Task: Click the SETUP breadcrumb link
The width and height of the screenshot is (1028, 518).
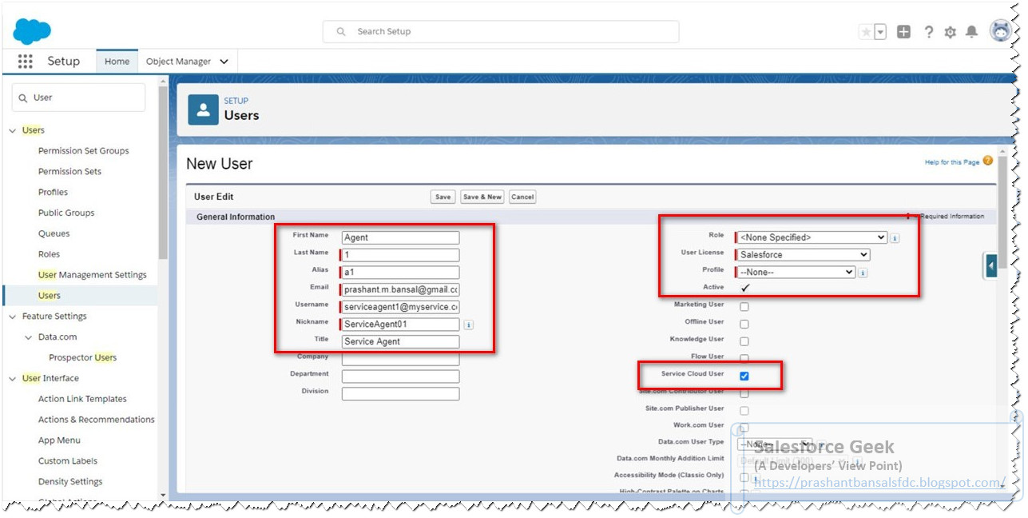Action: 236,101
